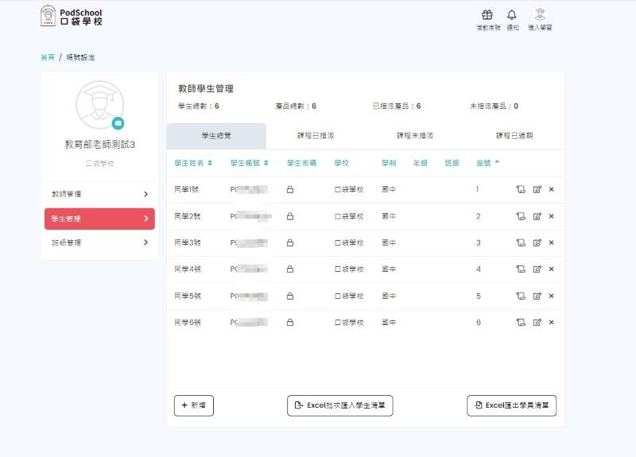Click the 進入學習 avatar icon
This screenshot has height=457, width=636.
[x=540, y=15]
